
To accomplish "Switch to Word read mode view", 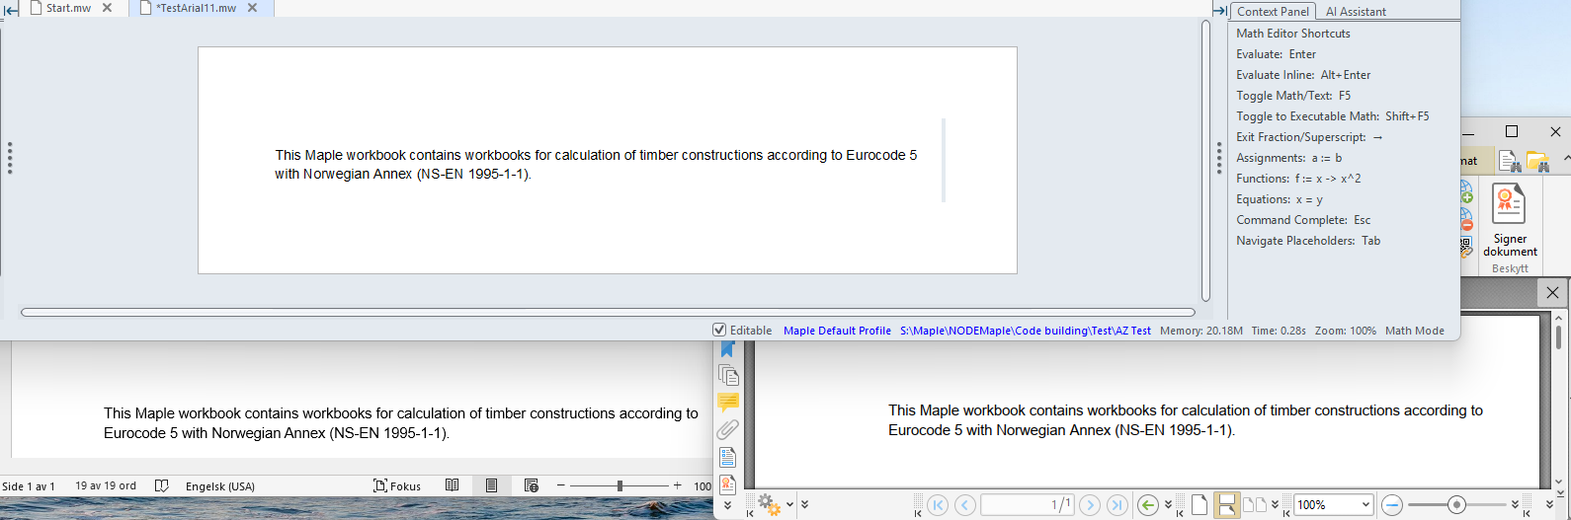I will (x=452, y=485).
